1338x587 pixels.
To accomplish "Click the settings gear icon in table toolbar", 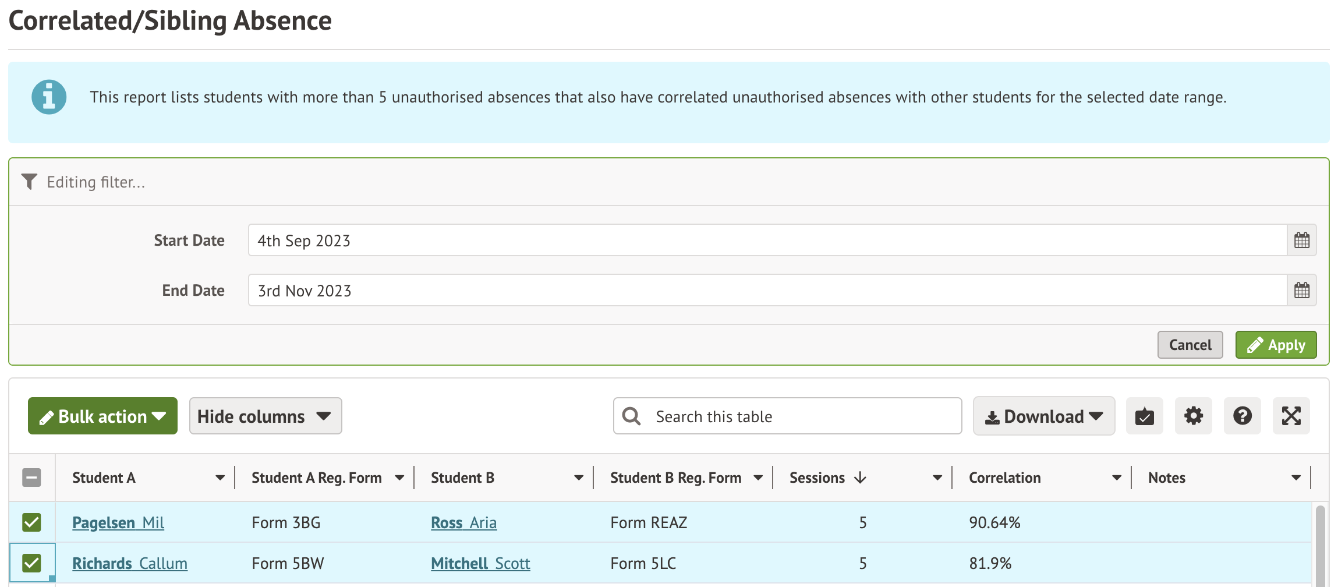I will [x=1193, y=416].
